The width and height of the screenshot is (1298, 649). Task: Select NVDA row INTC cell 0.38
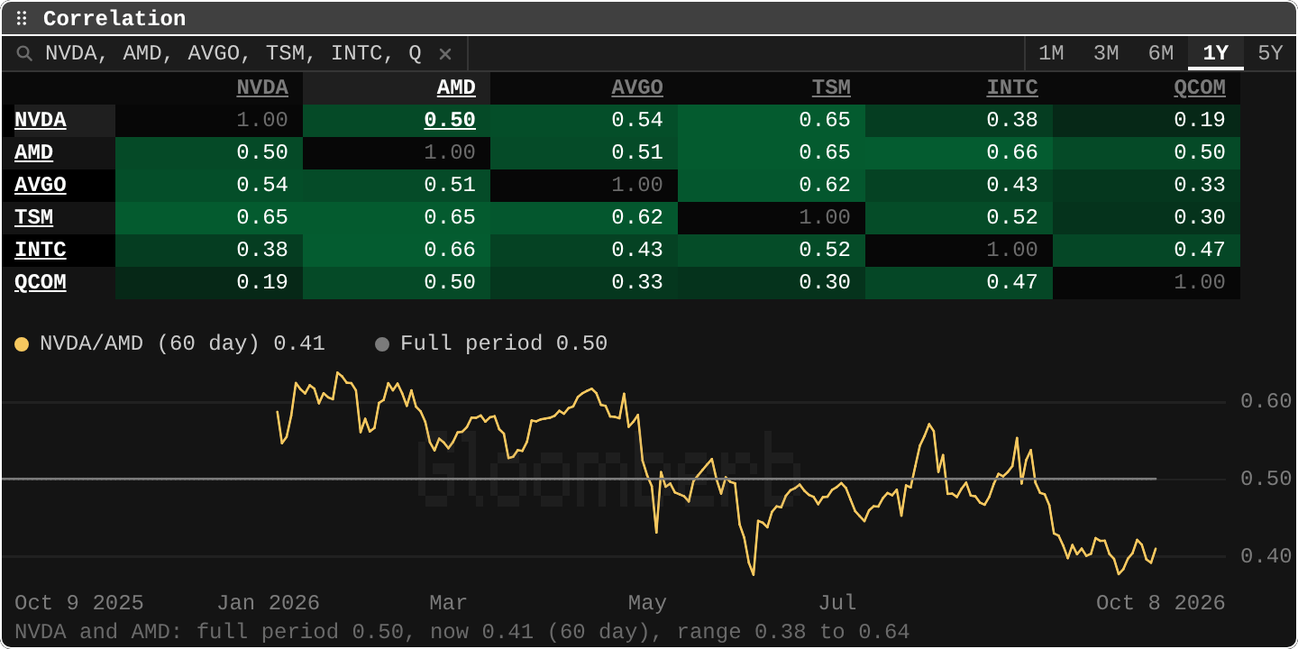point(959,120)
